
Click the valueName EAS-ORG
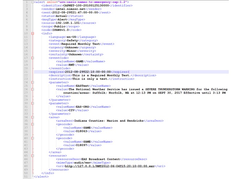pos(82,107)
